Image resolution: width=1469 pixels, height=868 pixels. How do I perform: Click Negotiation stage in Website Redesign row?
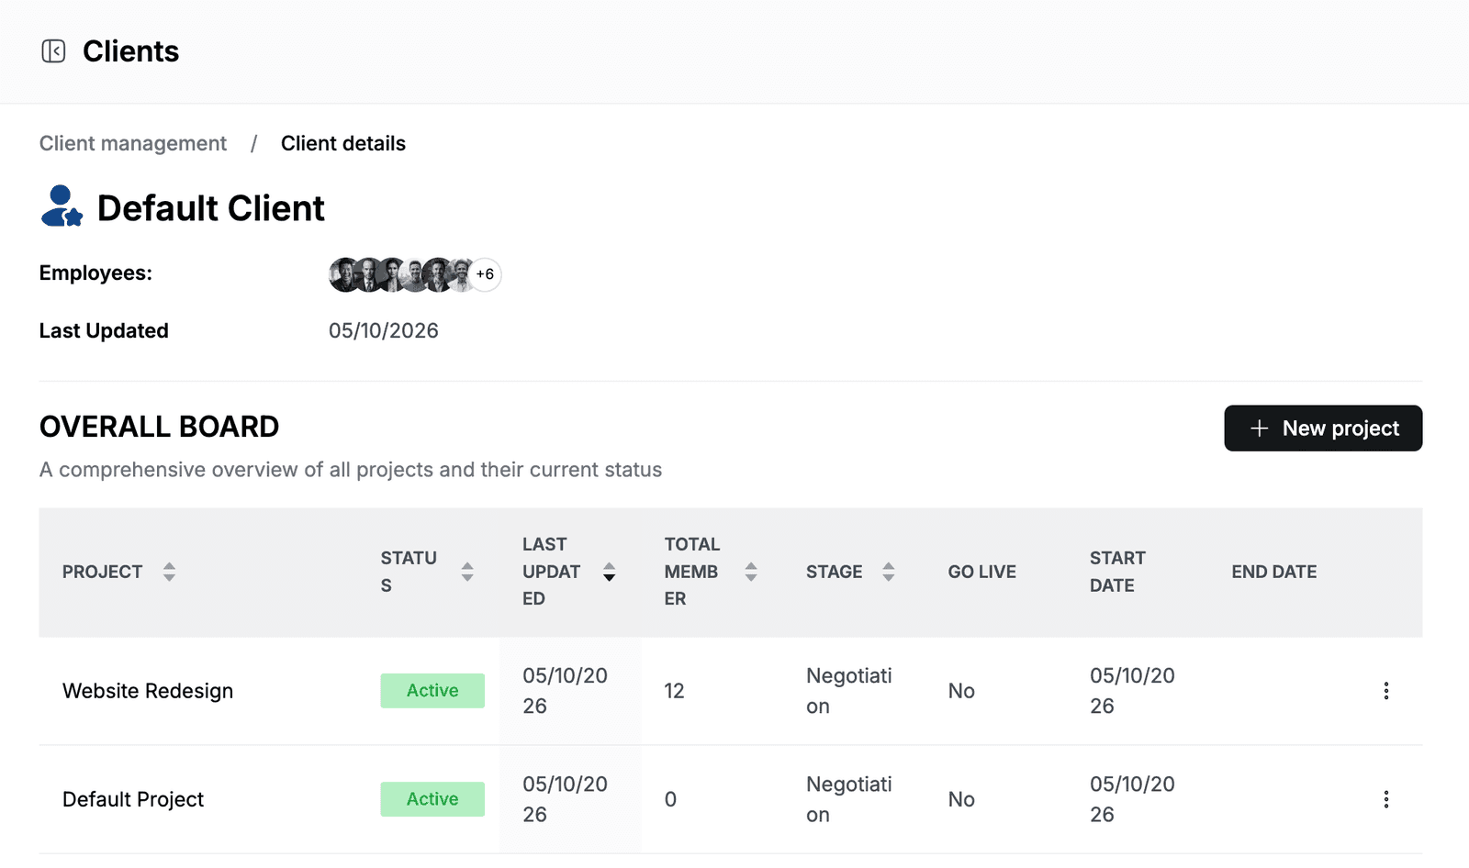[x=849, y=691]
